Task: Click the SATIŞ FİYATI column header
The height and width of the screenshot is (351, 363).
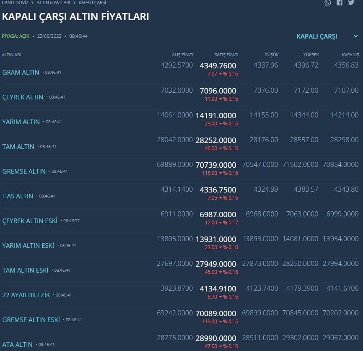Action: [226, 55]
